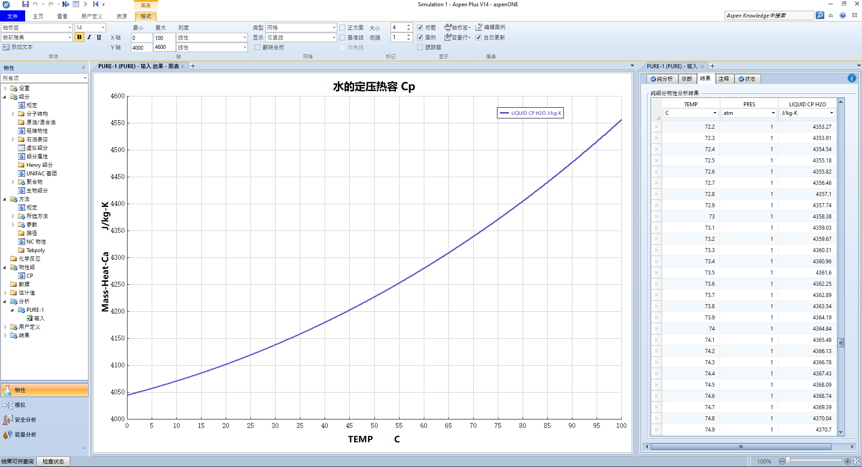Switch to View (查看) ribbon tab
The width and height of the screenshot is (862, 467).
tap(62, 16)
